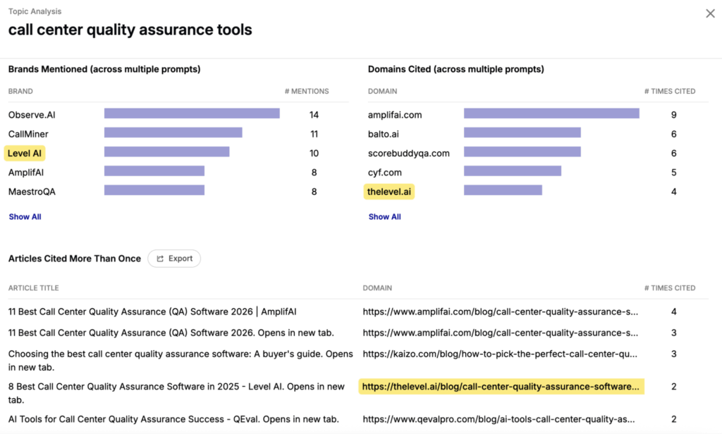Screen dimensions: 722x434
Task: Click the QEval AI Tools article title
Action: click(173, 419)
